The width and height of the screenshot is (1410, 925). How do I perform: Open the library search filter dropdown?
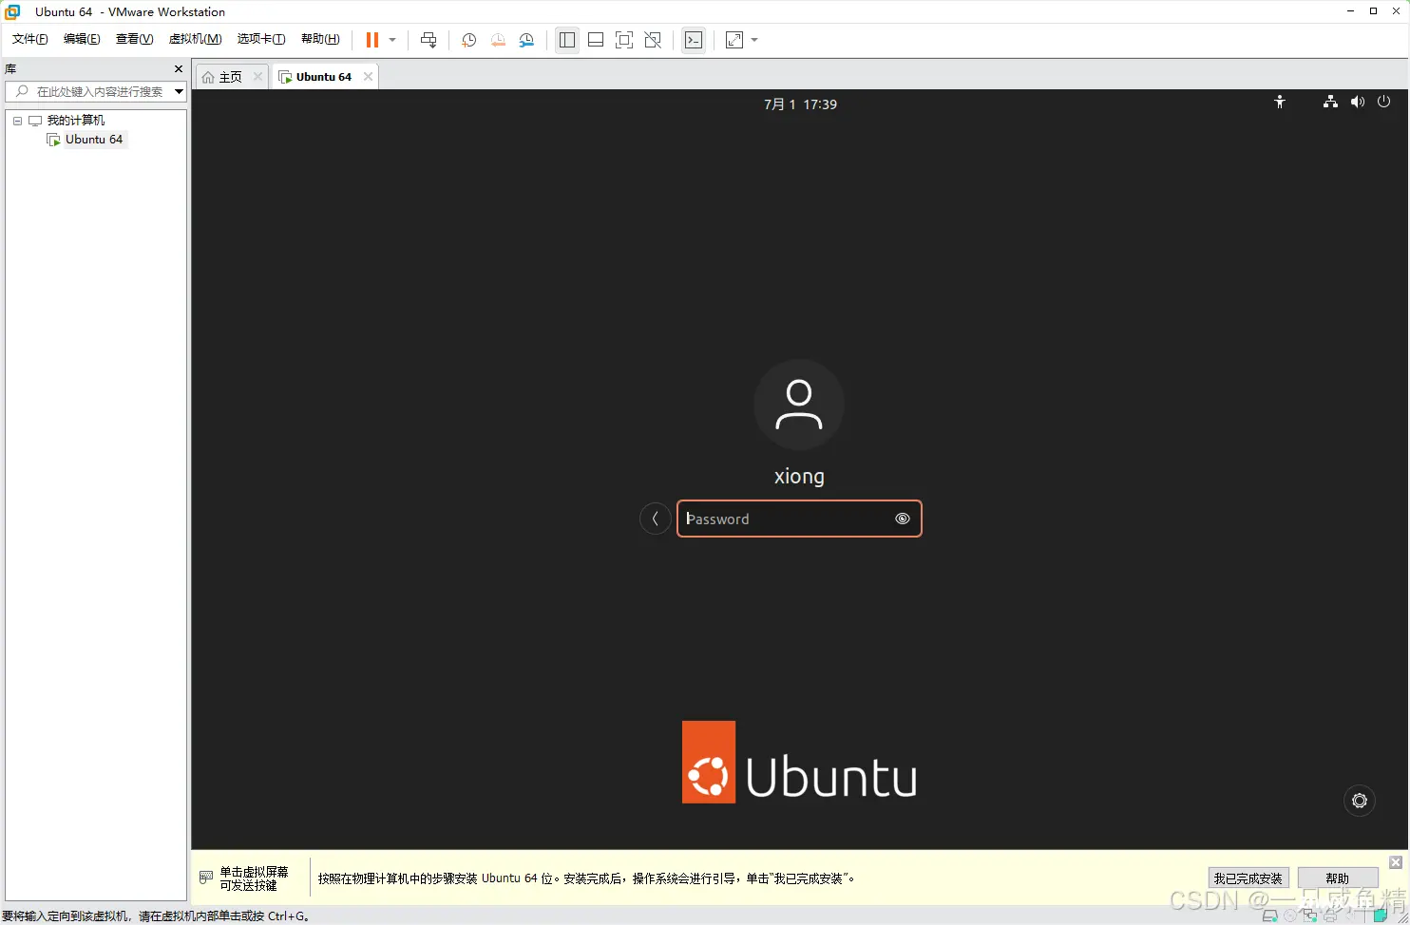tap(179, 91)
